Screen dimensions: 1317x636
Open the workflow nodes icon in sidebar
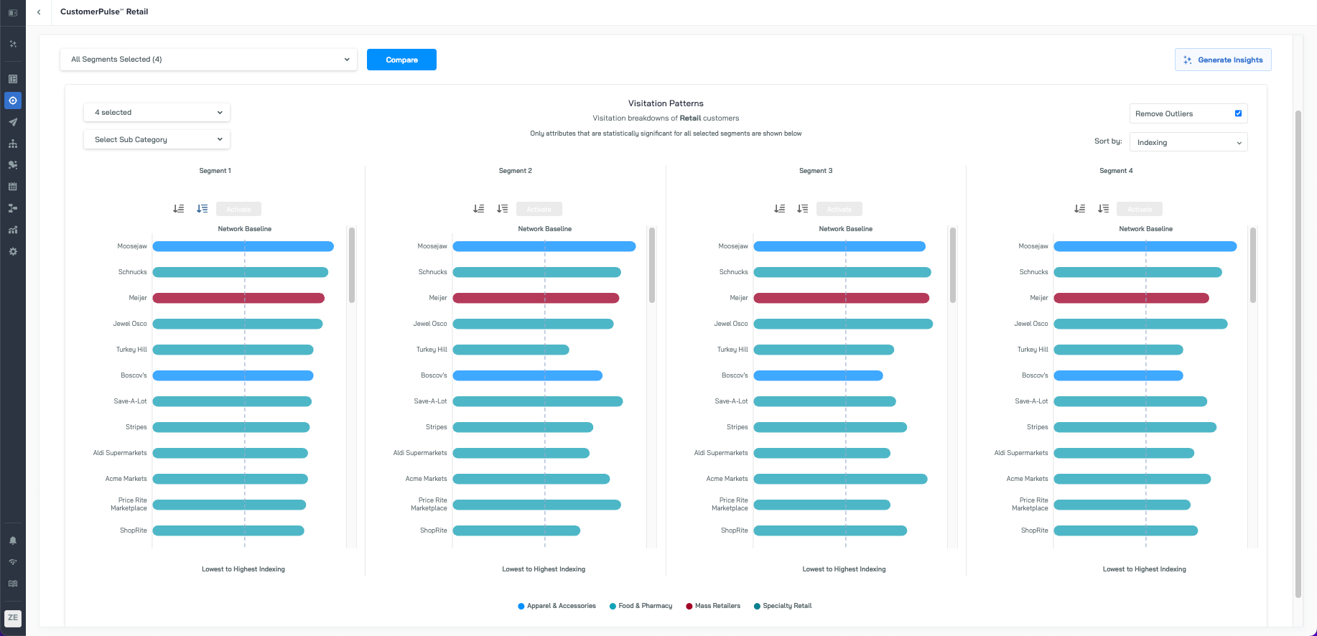point(13,208)
